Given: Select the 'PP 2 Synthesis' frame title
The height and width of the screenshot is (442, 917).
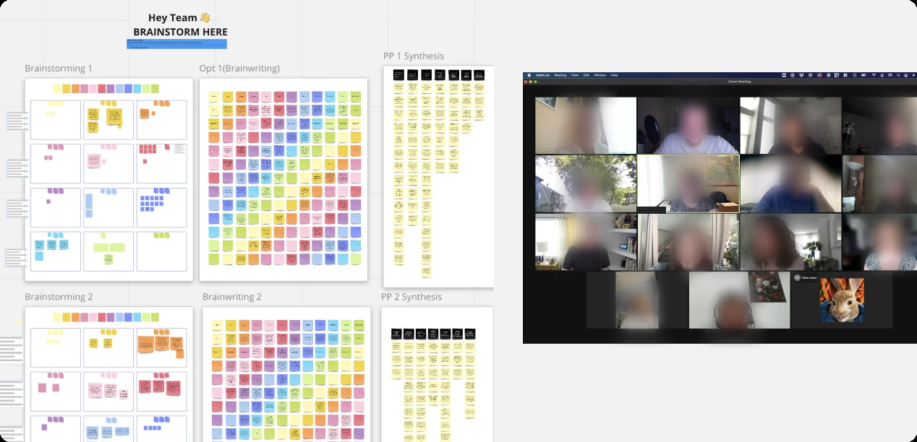Looking at the screenshot, I should click(411, 297).
